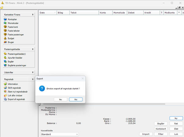Click the Bilag column header

click(63, 13)
